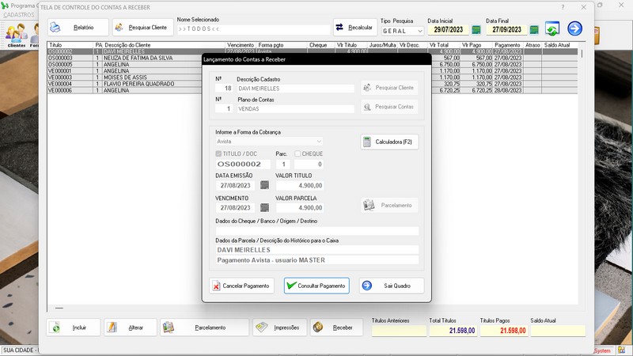
Task: Click the Incluir button
Action: pos(74,328)
